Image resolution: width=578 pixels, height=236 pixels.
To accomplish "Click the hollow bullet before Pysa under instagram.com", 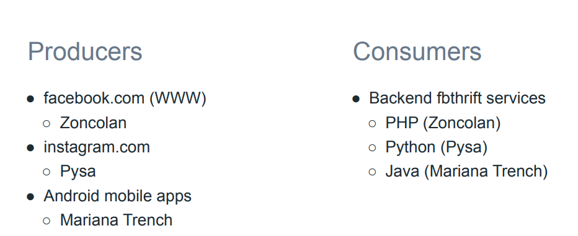I will coord(47,172).
